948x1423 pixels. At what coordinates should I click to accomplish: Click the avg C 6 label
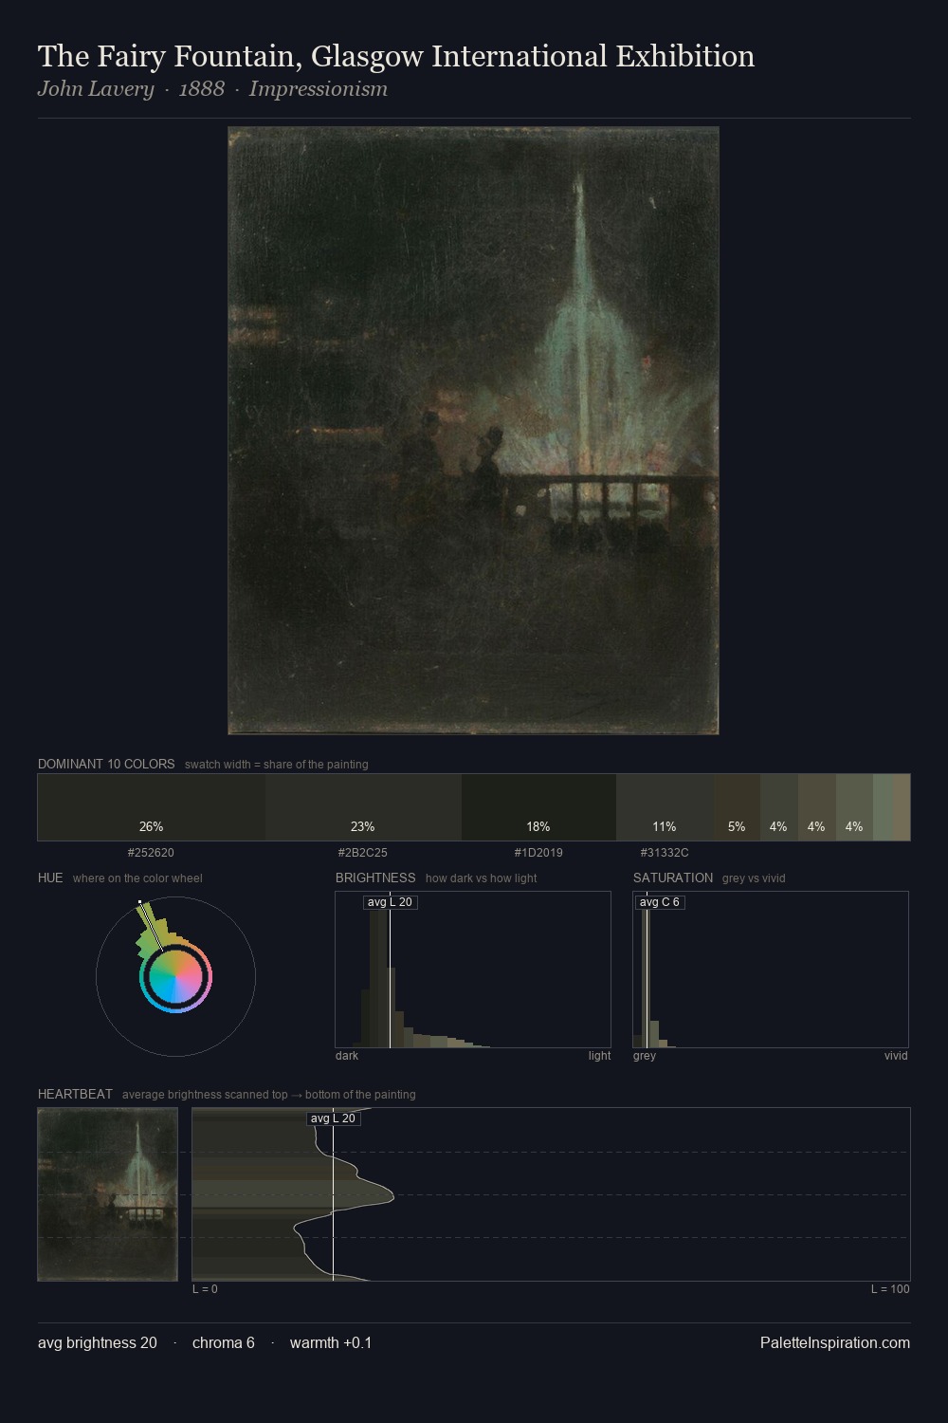[x=660, y=902]
